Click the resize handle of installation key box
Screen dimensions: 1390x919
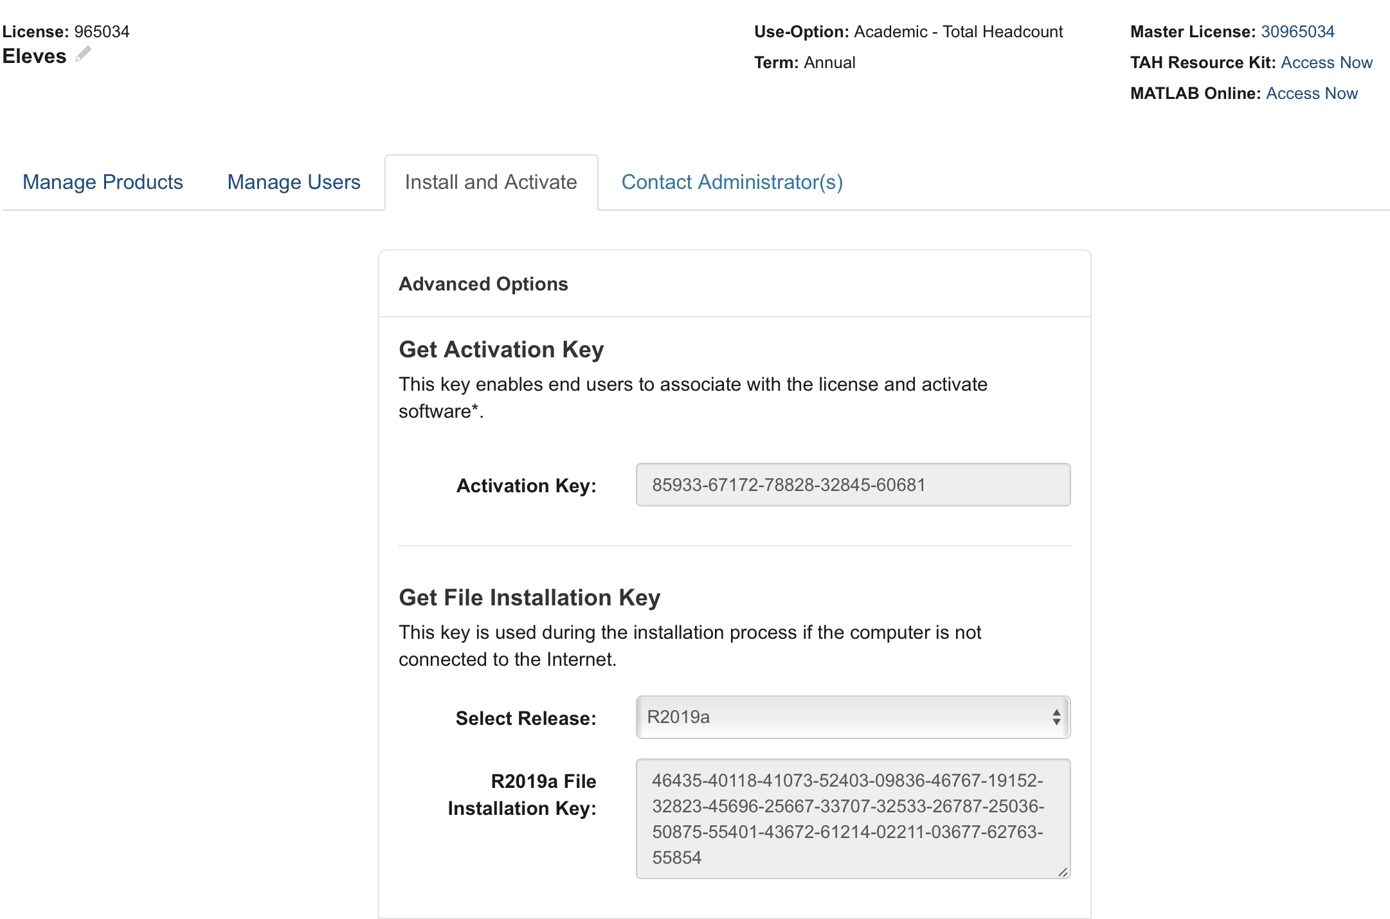[1063, 872]
